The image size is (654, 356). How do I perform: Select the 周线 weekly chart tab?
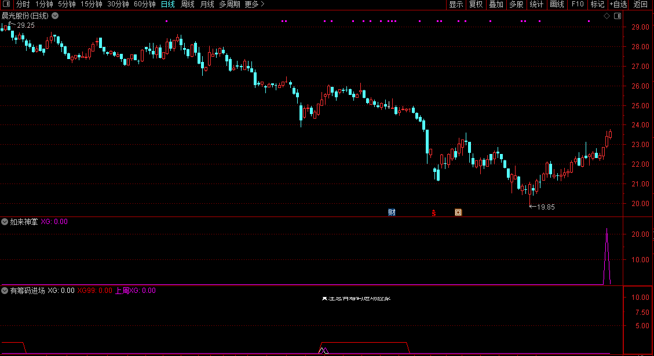(187, 4)
